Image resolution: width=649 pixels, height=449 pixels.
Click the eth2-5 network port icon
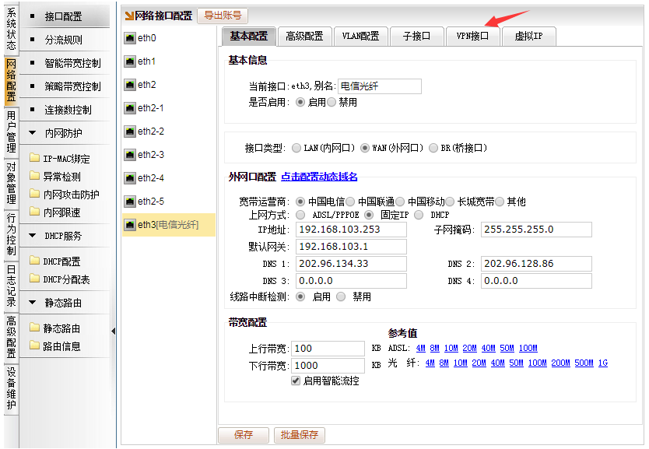click(x=130, y=202)
